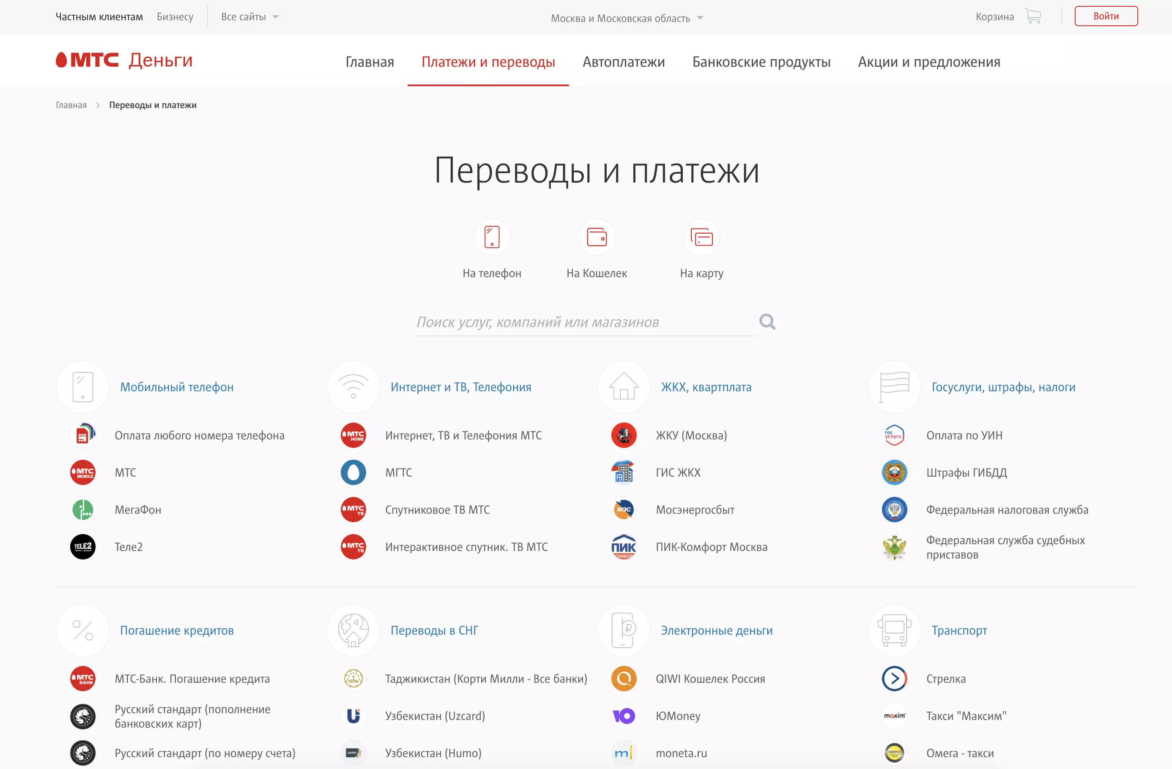Click the ГИС ЖКХ building icon
This screenshot has width=1172, height=769.
click(x=624, y=472)
